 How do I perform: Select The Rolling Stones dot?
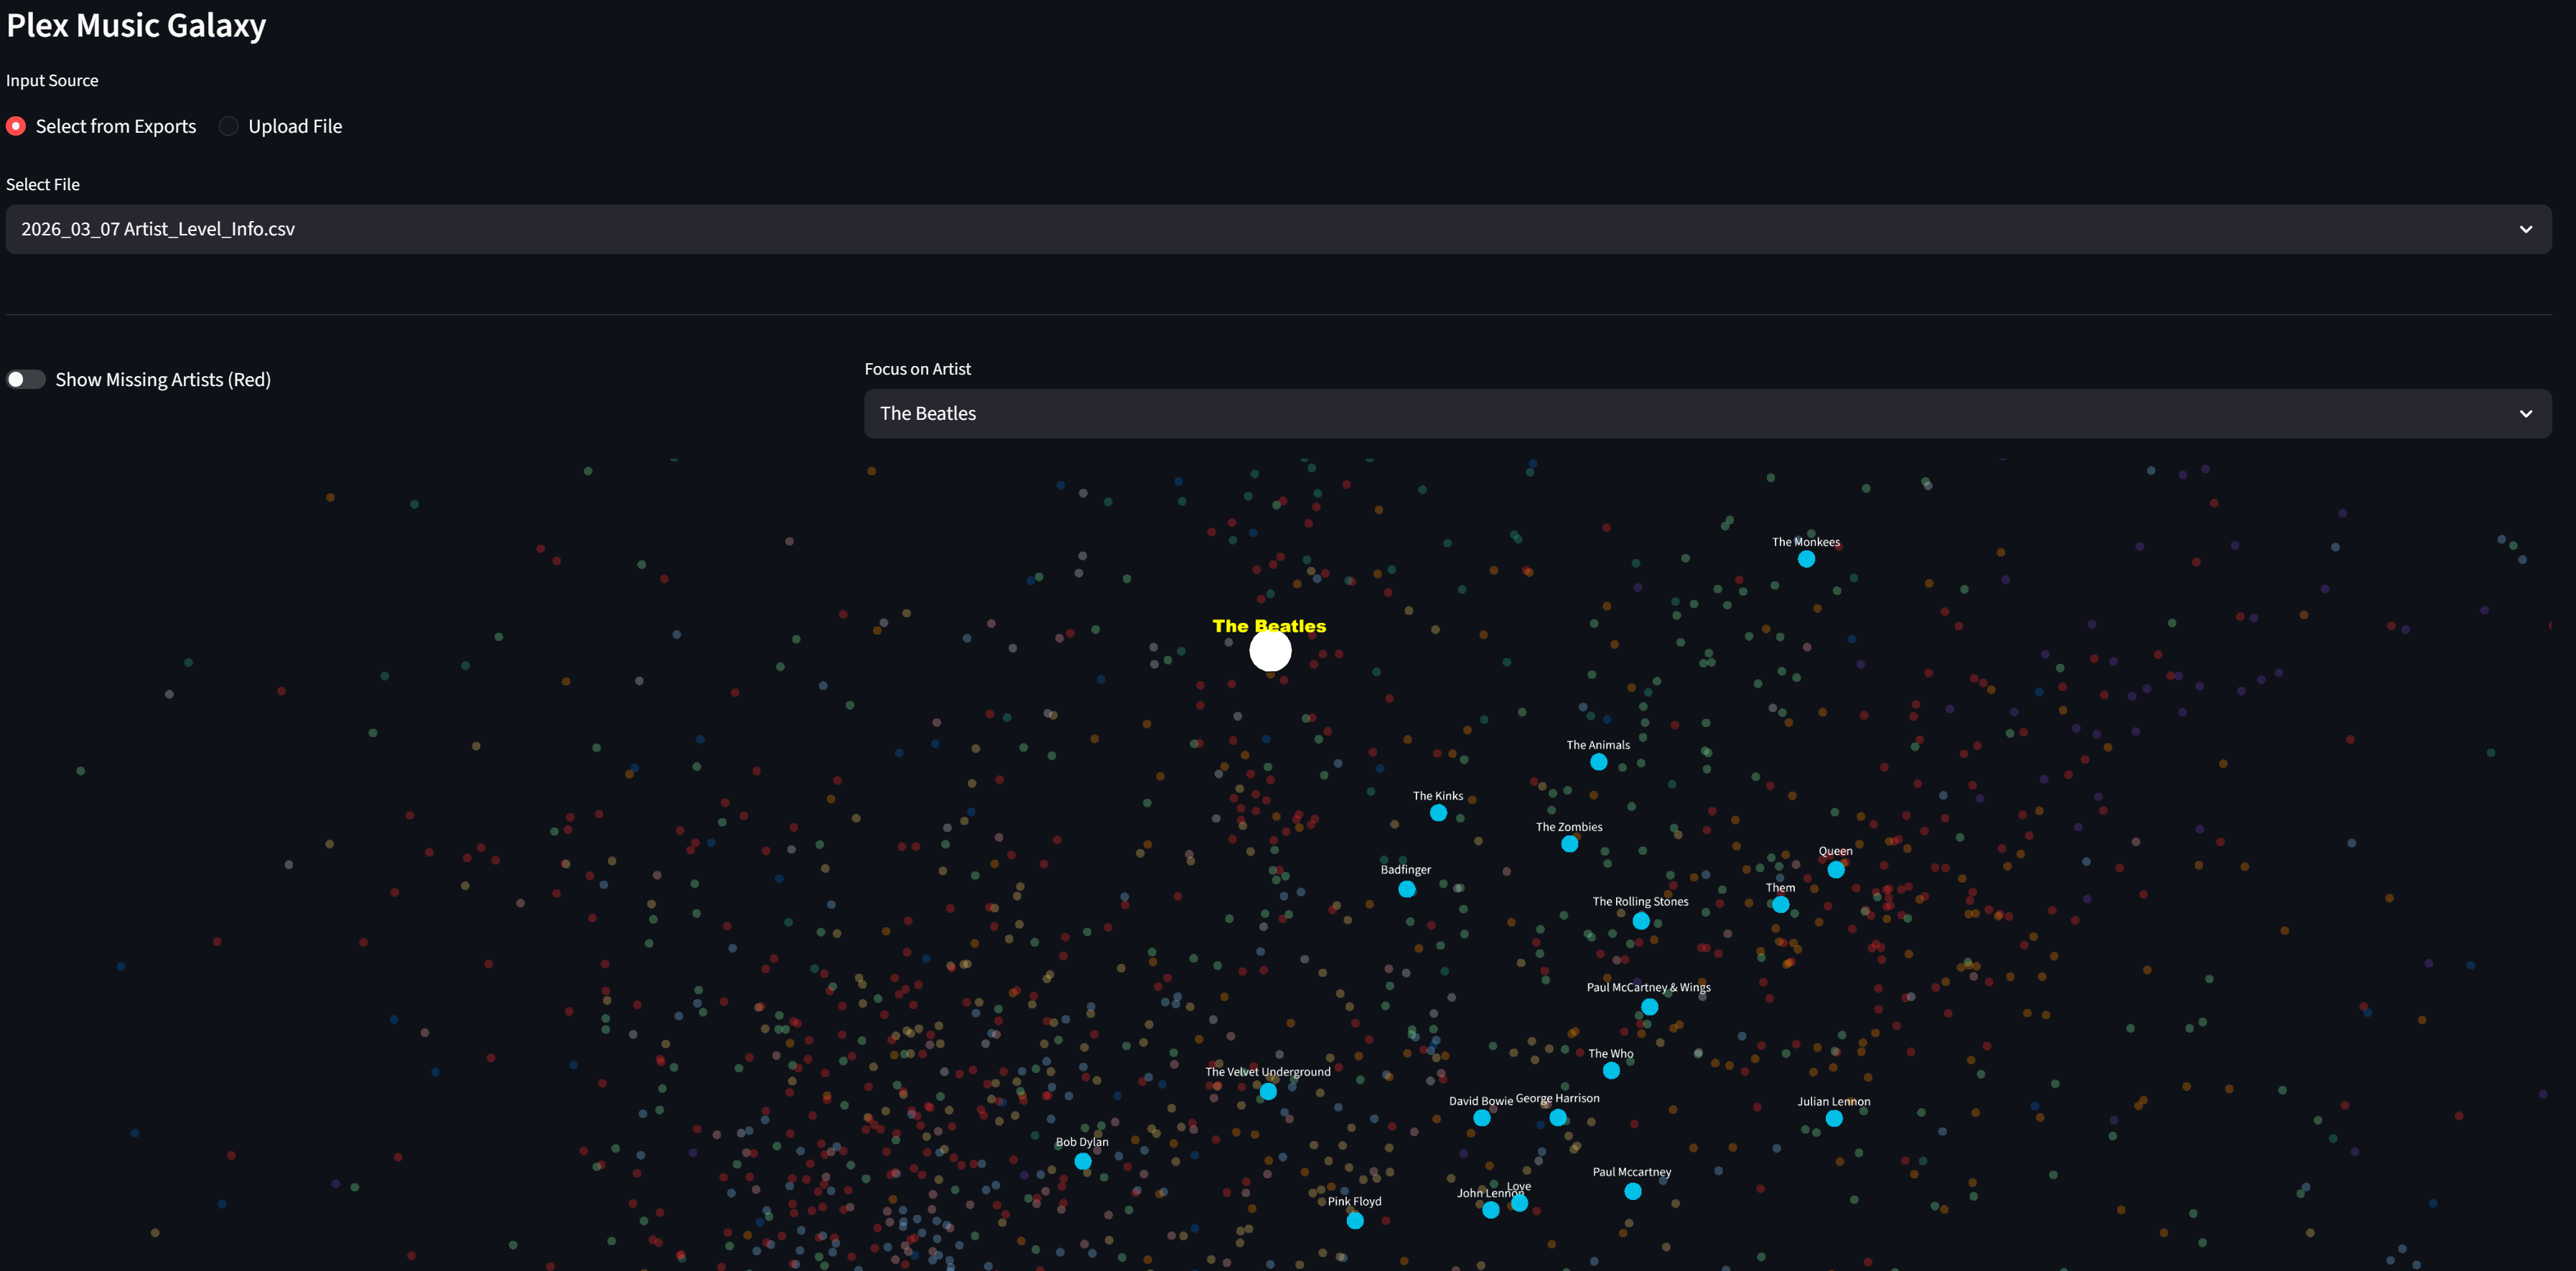point(1641,921)
